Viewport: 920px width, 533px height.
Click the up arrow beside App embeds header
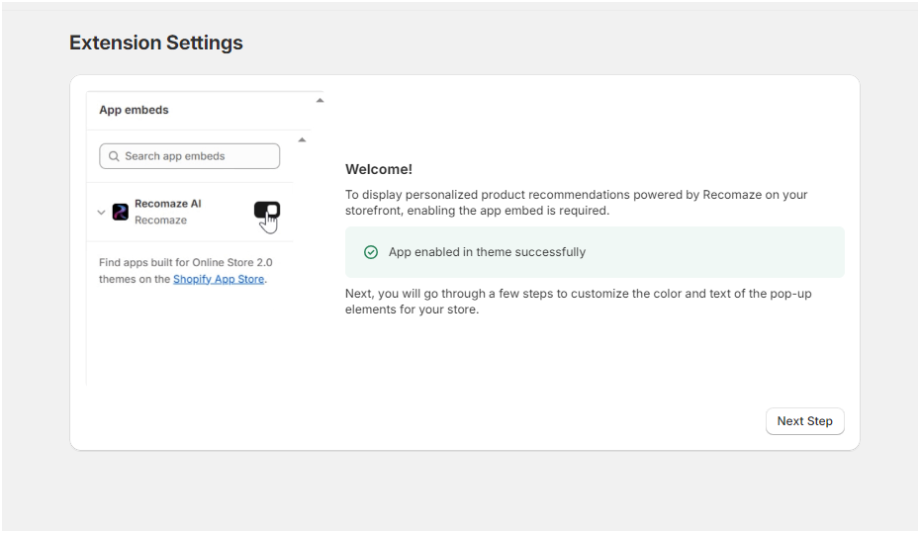pyautogui.click(x=320, y=100)
